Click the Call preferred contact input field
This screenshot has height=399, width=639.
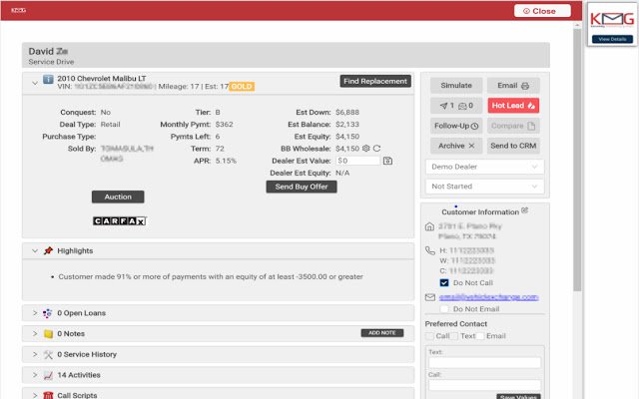pos(484,385)
